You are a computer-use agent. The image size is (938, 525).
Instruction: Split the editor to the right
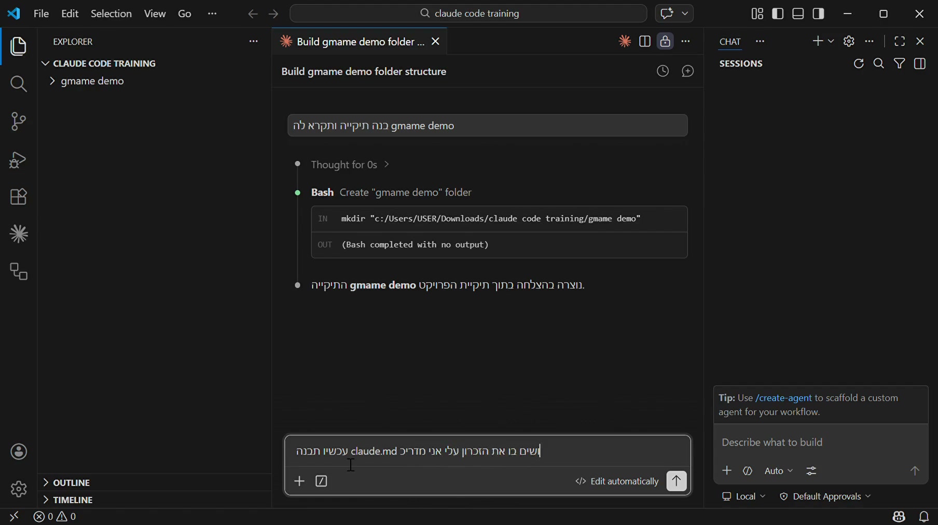pos(645,42)
